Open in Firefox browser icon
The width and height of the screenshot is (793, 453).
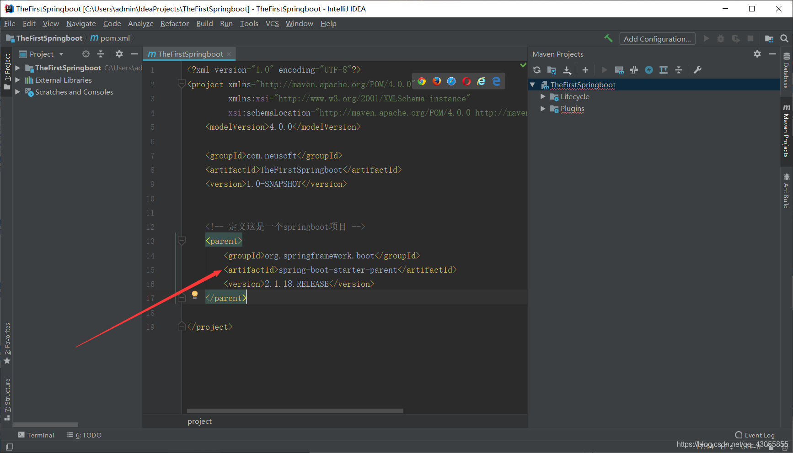[437, 81]
